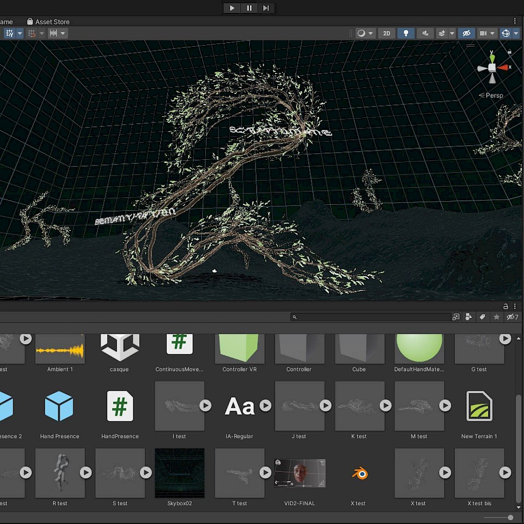524x524 pixels.
Task: Click the favorites star icon
Action: click(497, 317)
